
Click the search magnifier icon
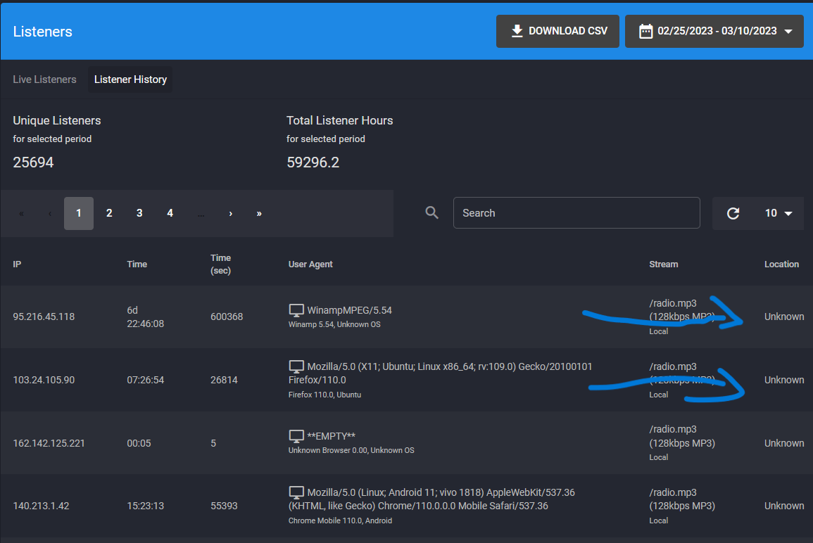point(431,212)
